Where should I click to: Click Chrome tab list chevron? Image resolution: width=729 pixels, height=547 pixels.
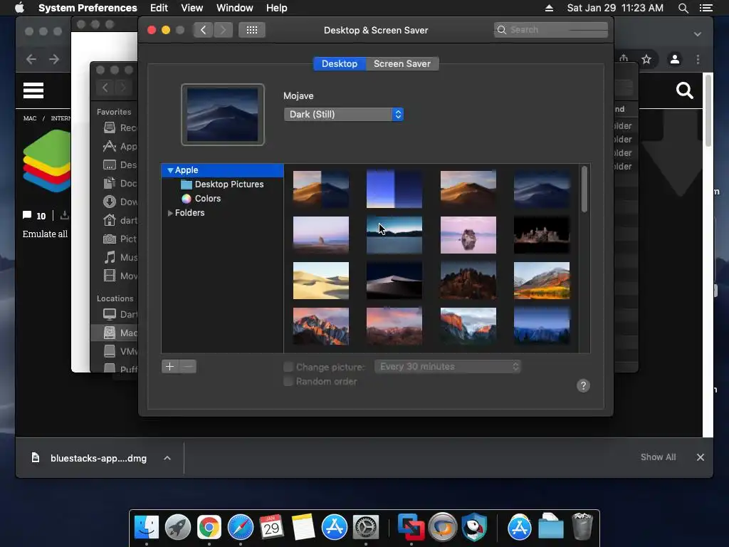(698, 34)
